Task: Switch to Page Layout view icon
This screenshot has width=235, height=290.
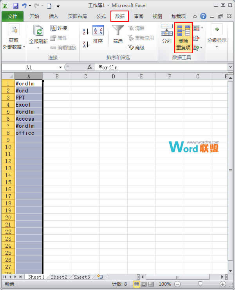Action: [x=144, y=284]
